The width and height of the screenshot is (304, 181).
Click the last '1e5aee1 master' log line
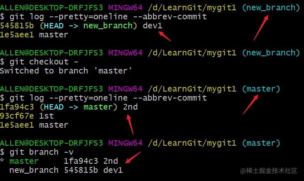point(34,125)
